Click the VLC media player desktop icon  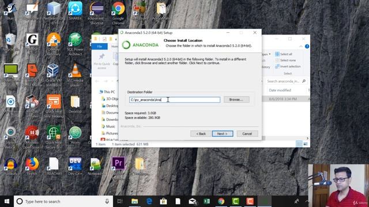[75, 75]
